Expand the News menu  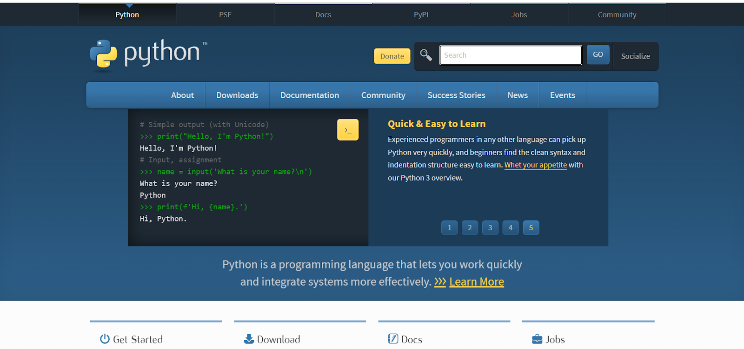518,95
